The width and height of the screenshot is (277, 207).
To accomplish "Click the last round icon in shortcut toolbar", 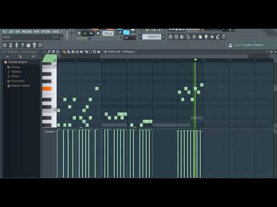I will pyautogui.click(x=40, y=45).
